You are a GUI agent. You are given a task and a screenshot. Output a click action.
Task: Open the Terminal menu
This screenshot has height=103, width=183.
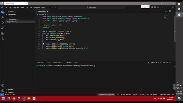pyautogui.click(x=37, y=7)
